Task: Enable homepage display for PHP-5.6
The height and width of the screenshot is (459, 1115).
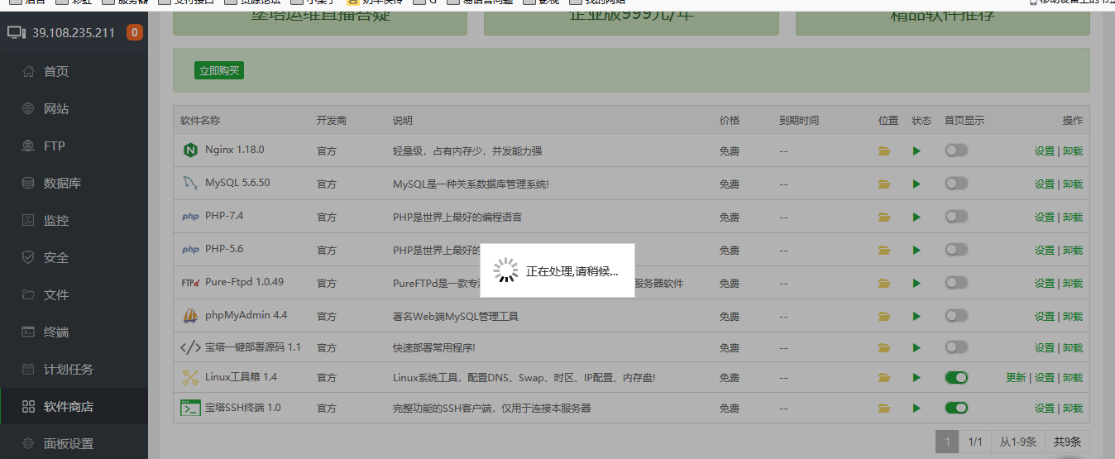Action: (956, 250)
